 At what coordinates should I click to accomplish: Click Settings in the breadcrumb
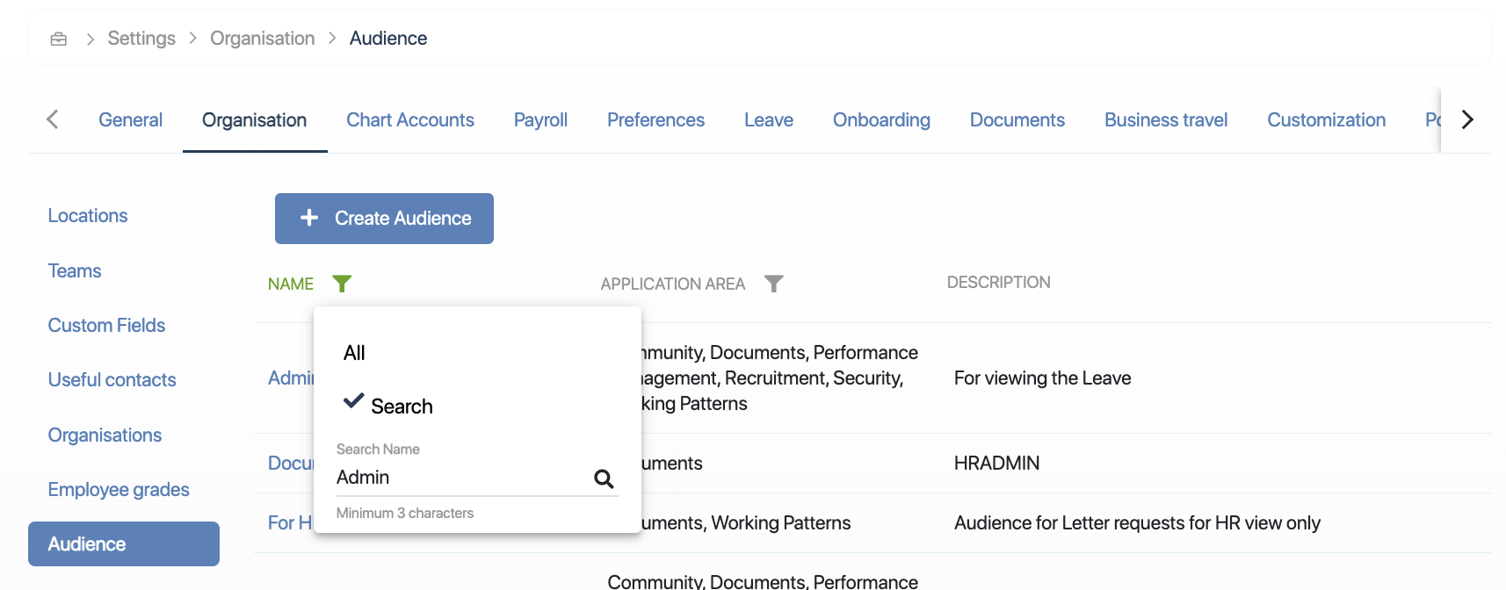point(141,39)
